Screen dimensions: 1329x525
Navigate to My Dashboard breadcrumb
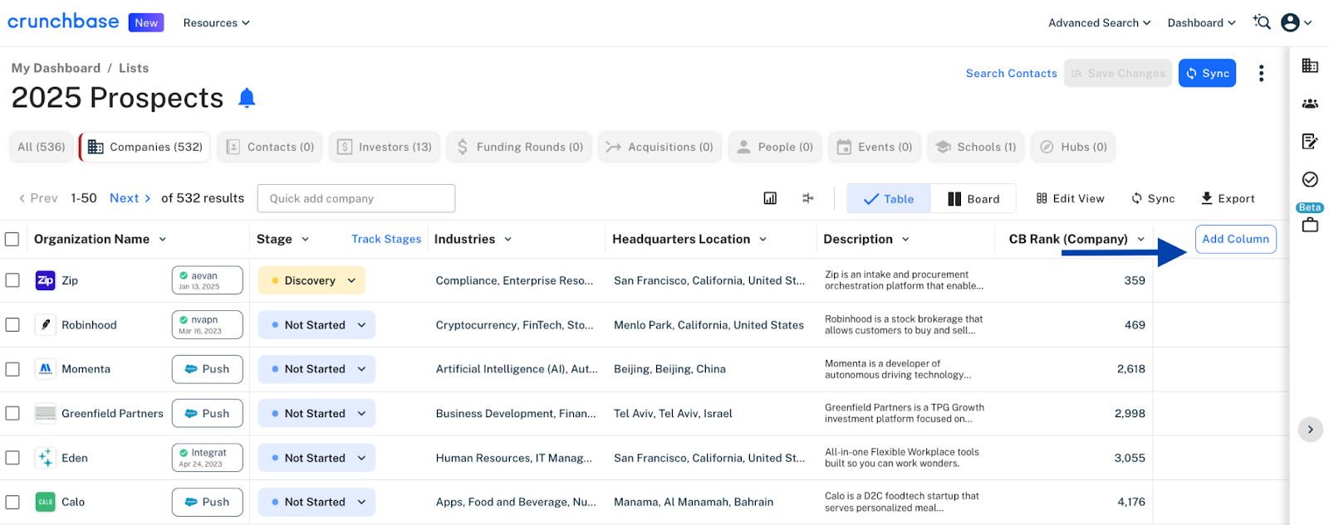56,68
